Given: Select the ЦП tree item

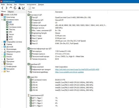Looking at the screenshot, I should 9,22.
